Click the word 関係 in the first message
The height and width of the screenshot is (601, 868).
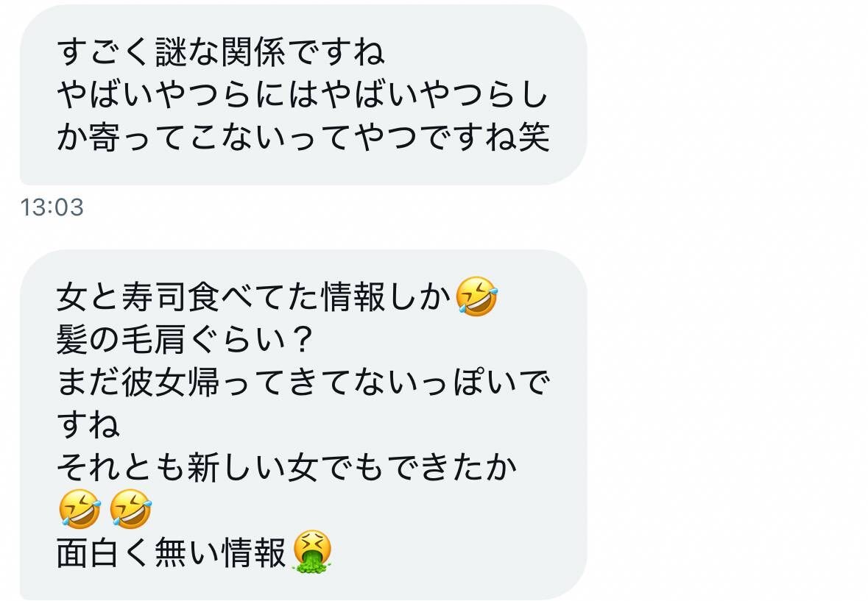(x=254, y=52)
